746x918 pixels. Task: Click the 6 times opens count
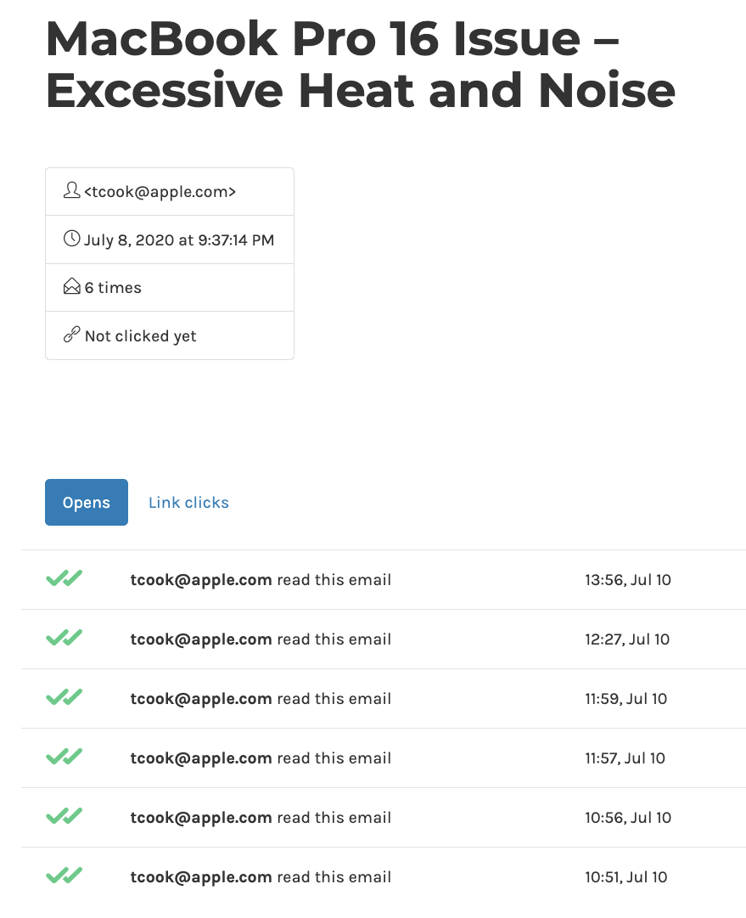point(113,288)
